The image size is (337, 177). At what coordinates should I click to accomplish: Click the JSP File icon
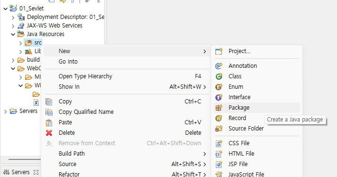click(x=219, y=164)
